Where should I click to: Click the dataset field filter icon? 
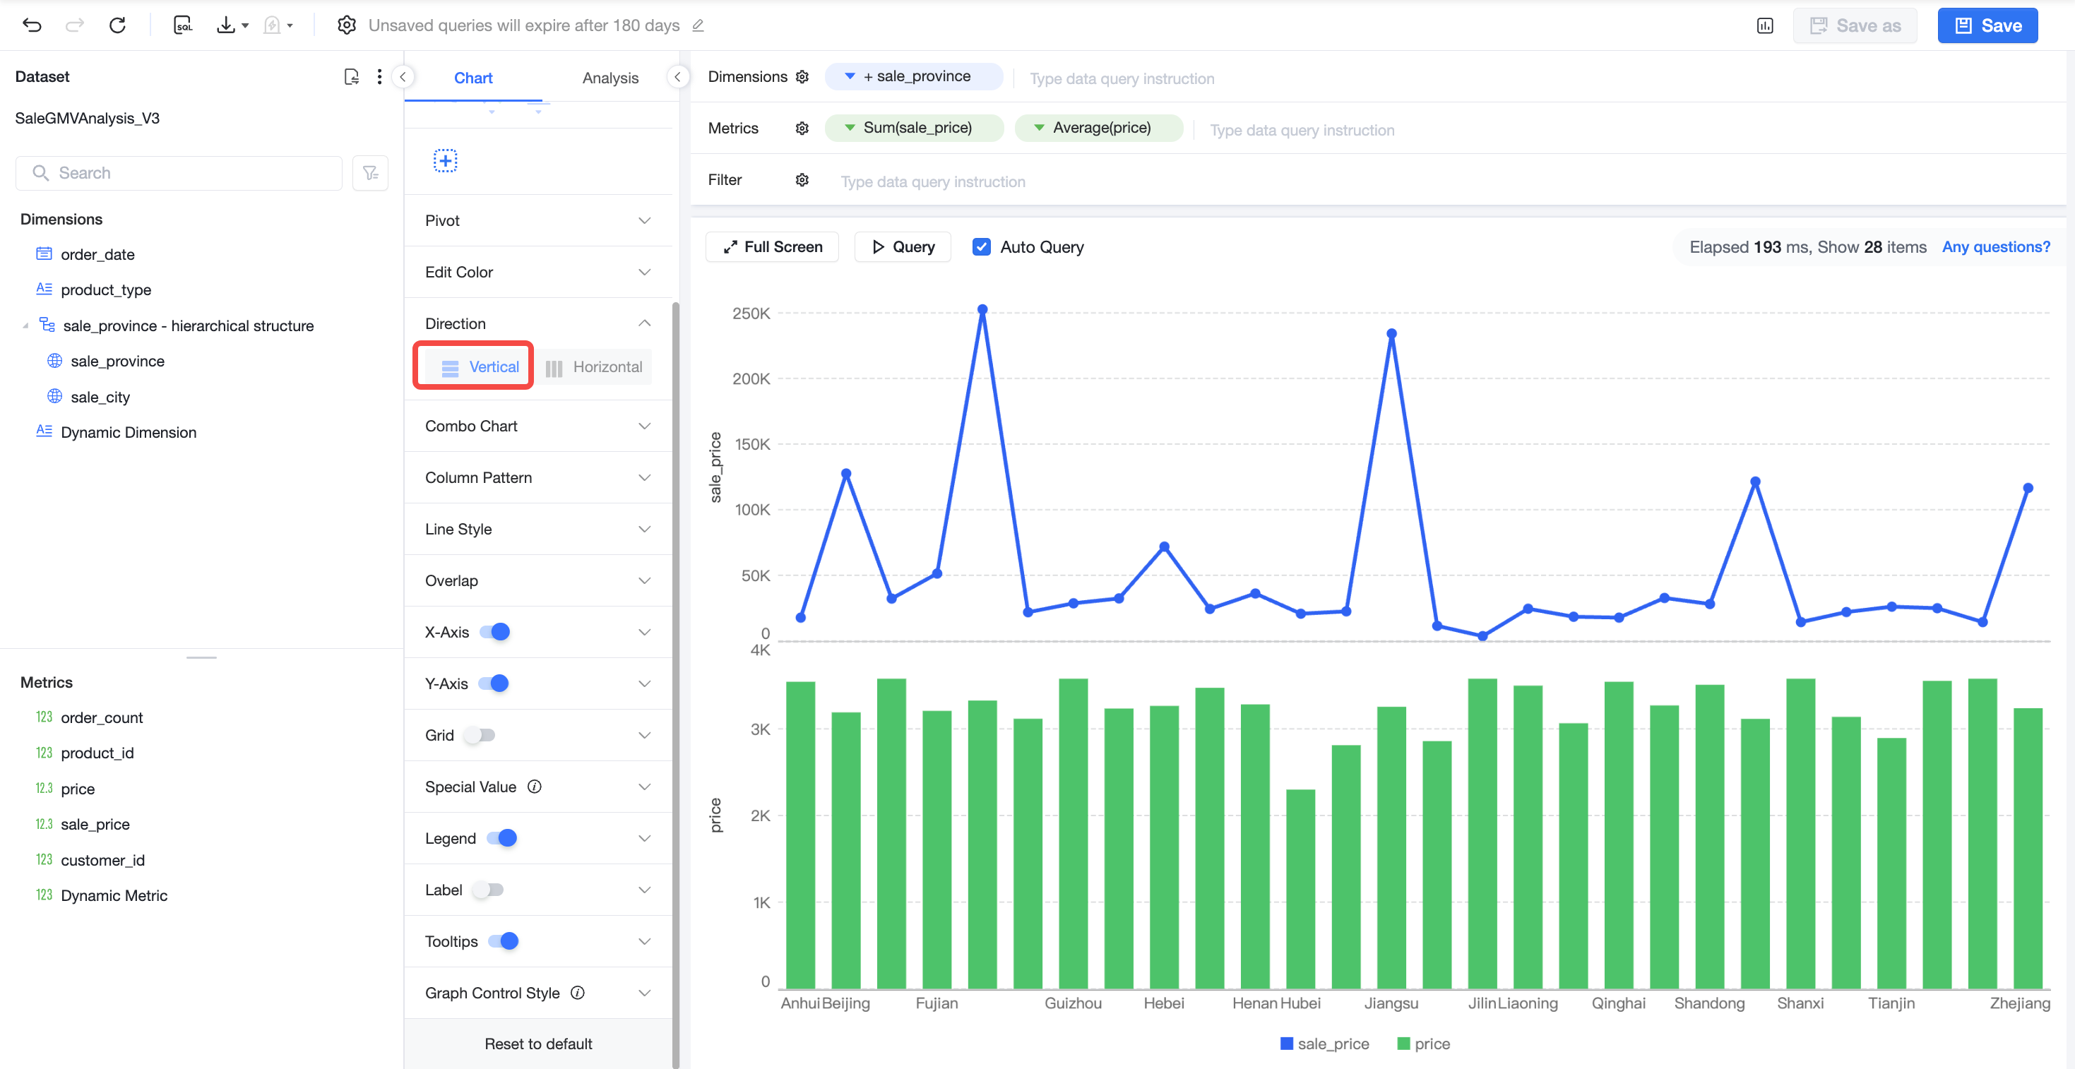point(371,173)
